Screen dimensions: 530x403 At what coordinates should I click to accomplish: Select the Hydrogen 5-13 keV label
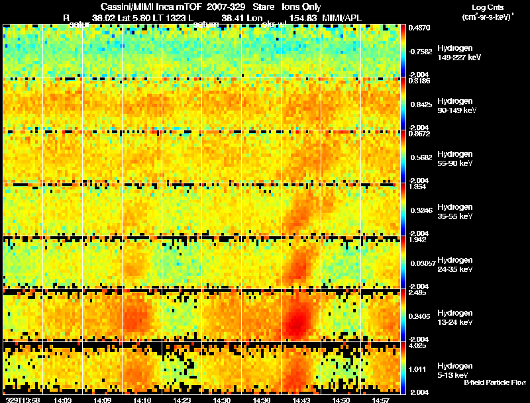coord(455,371)
